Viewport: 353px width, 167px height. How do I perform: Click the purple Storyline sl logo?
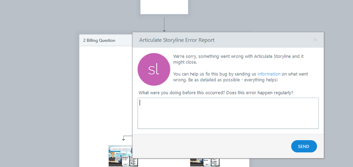(x=154, y=69)
